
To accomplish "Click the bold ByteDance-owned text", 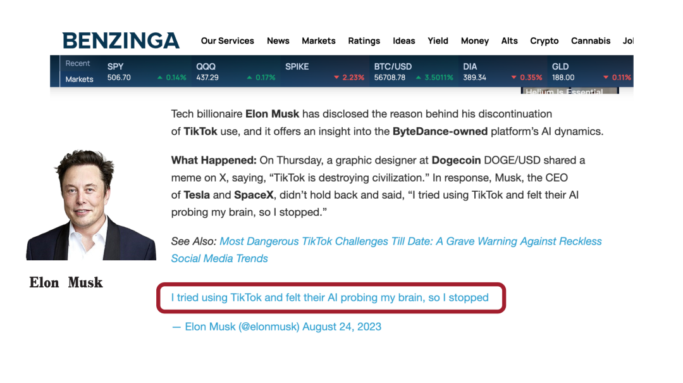I will (440, 131).
